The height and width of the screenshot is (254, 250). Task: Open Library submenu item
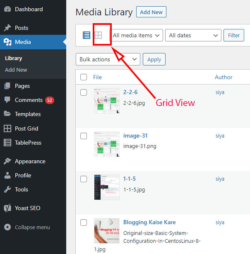click(13, 58)
